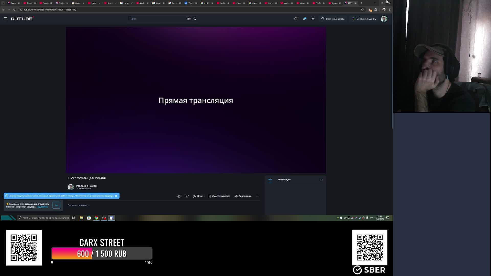491x276 pixels.
Task: Toggle 'Безопасный режим' safe mode
Action: (333, 19)
